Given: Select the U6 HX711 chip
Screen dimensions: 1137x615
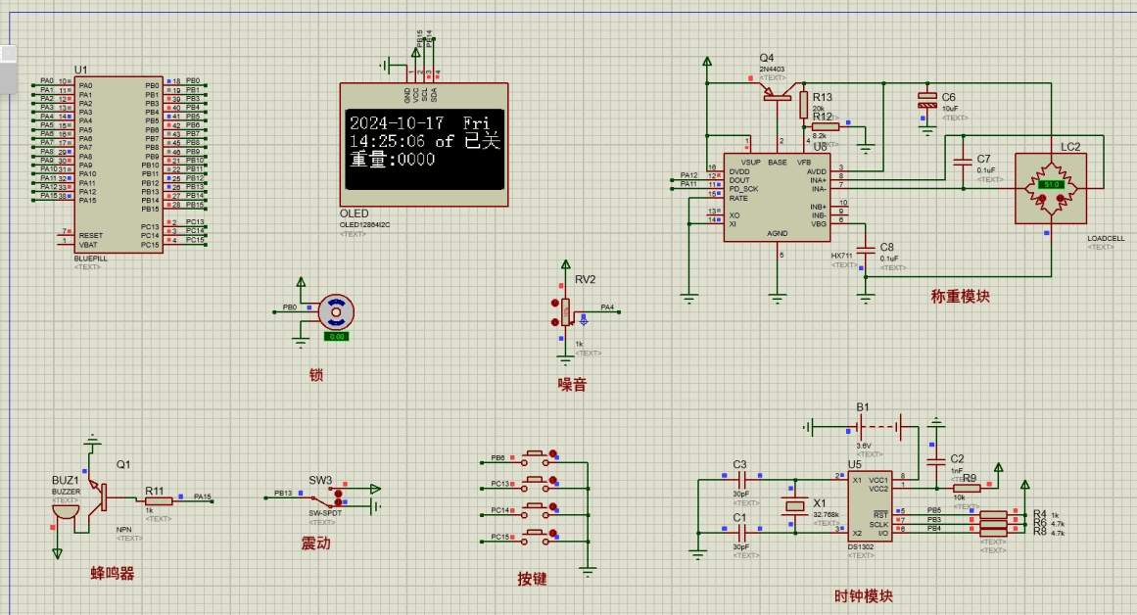Looking at the screenshot, I should click(x=777, y=198).
